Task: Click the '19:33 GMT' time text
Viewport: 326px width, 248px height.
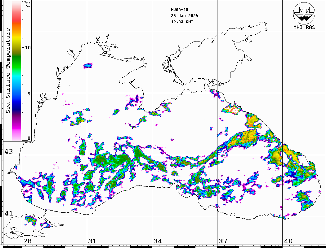Action: click(182, 22)
